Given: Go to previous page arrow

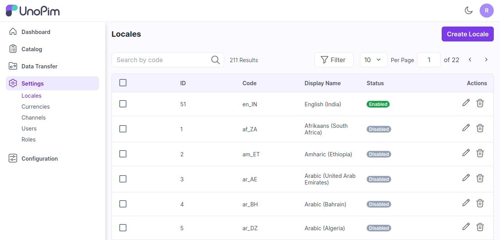Looking at the screenshot, I should [470, 60].
